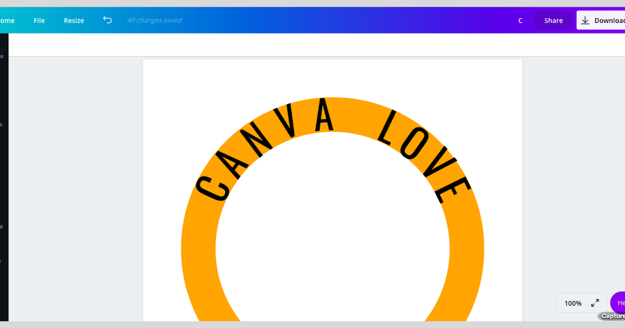Go to Home in the top bar
The height and width of the screenshot is (328, 625).
pyautogui.click(x=7, y=20)
